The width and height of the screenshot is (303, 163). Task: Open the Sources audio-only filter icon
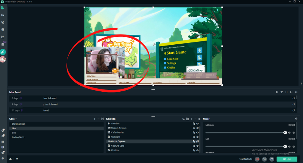point(183,119)
